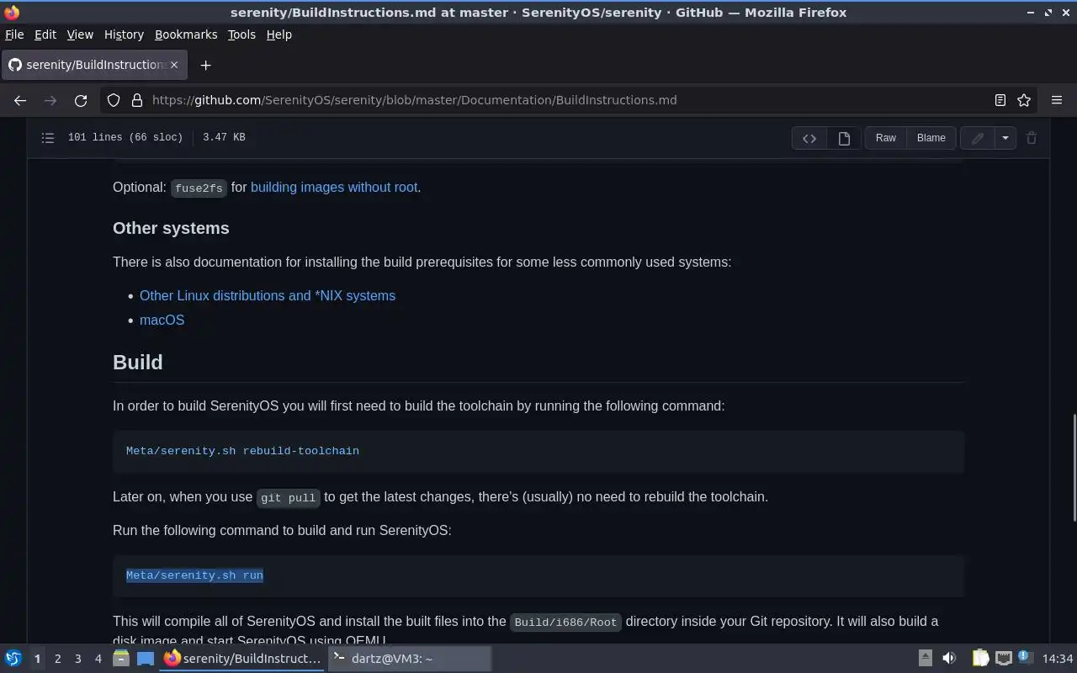Switch to workspace 2
1077x673 pixels.
[x=57, y=659]
